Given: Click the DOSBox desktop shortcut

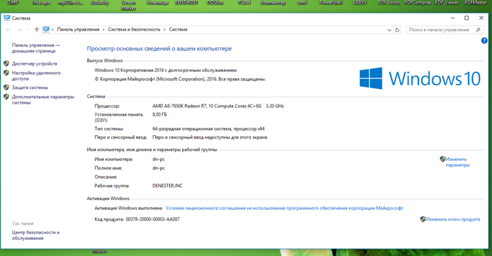Looking at the screenshot, I should 215,2.
